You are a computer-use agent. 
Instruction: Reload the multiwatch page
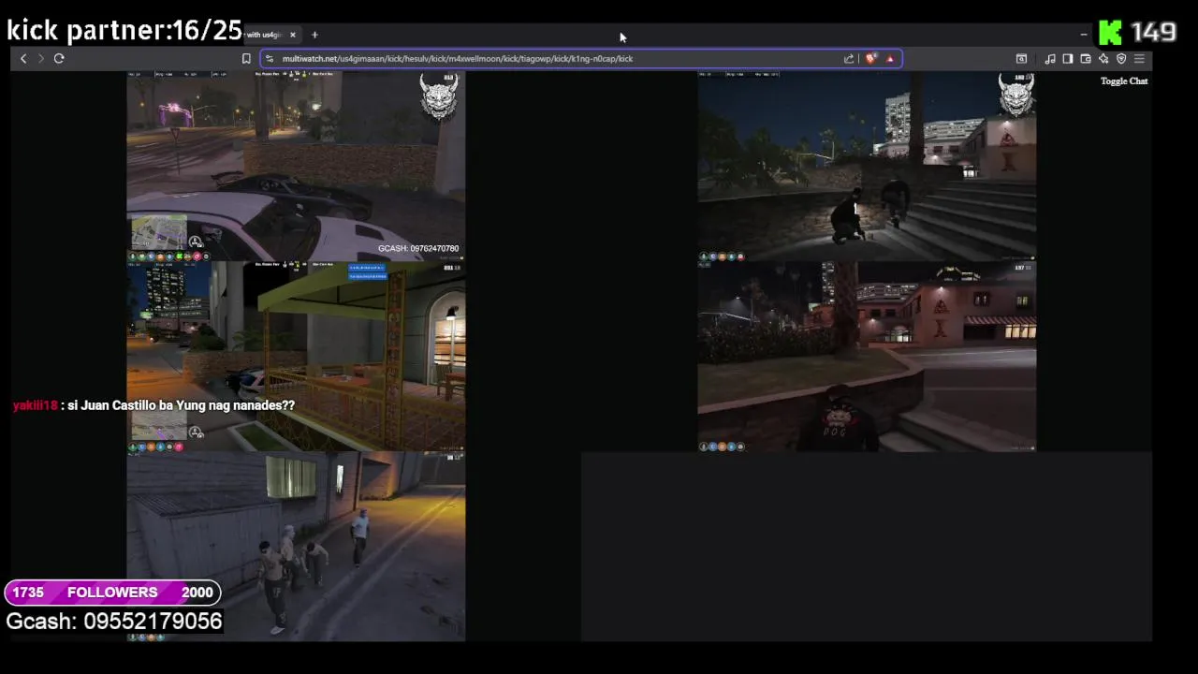coord(58,58)
